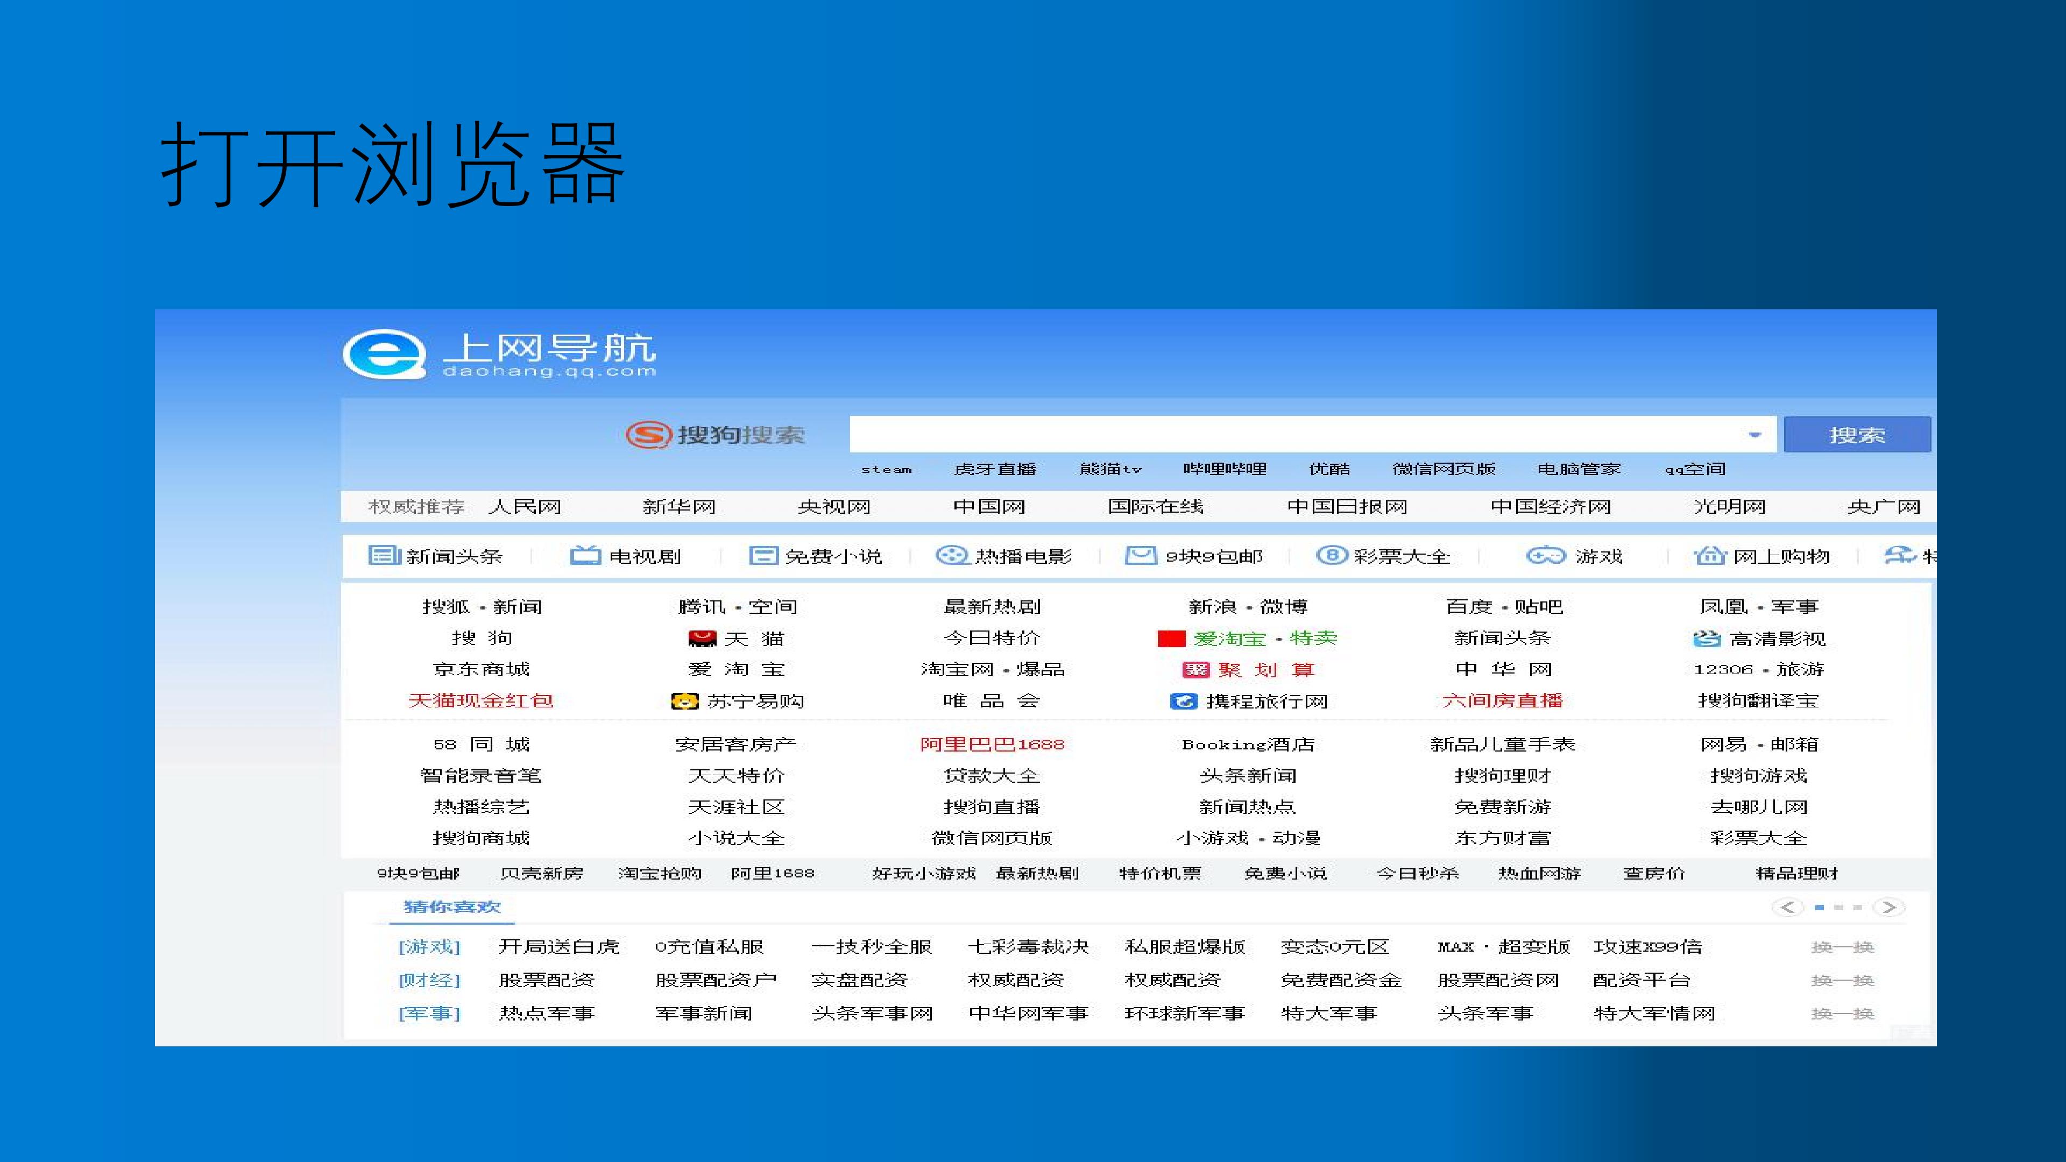The width and height of the screenshot is (2066, 1162).
Task: Click the 安居客房产 link
Action: pos(736,744)
